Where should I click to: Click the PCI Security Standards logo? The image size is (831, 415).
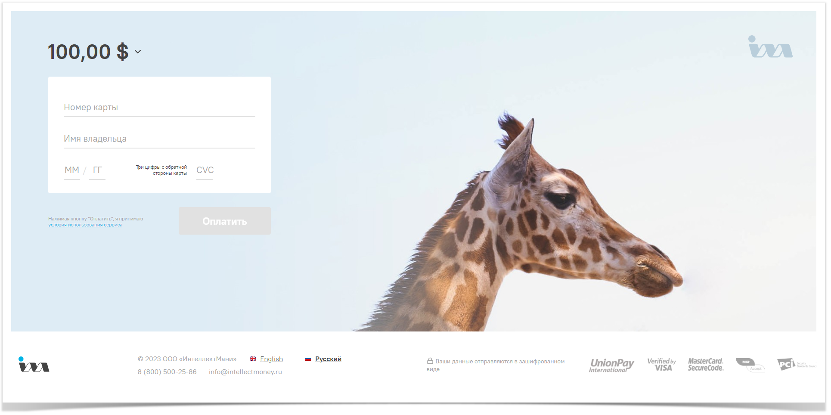coord(797,365)
